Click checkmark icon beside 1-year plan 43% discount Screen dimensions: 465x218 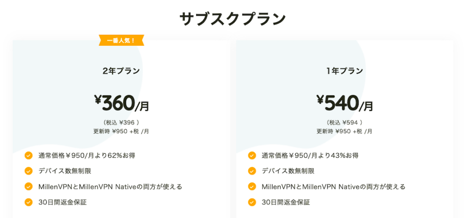pos(252,155)
